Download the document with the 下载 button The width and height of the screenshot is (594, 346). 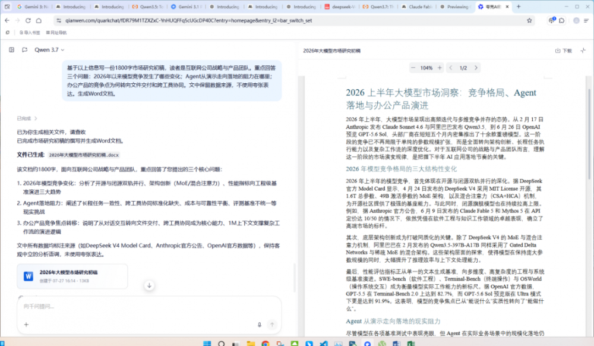point(563,51)
